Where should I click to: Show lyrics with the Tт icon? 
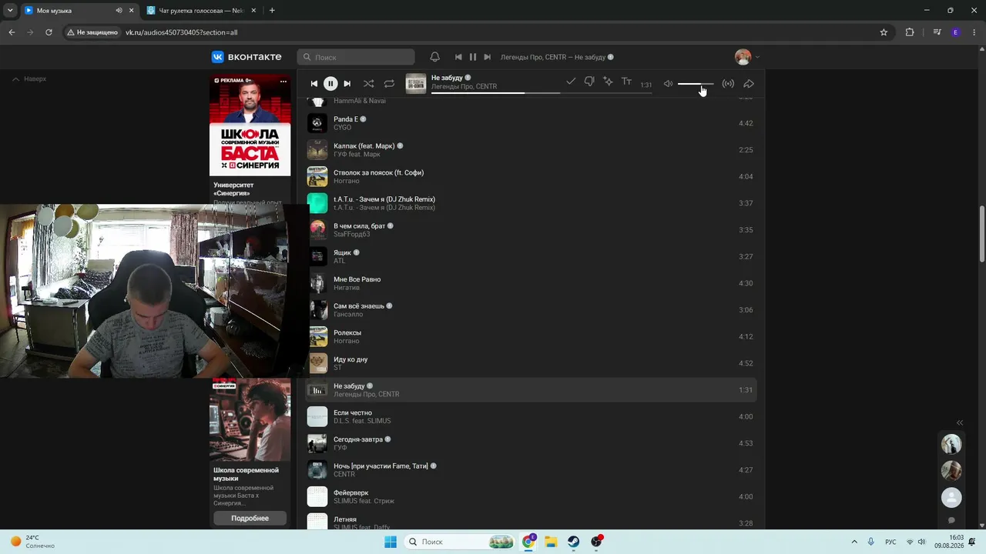pos(627,81)
